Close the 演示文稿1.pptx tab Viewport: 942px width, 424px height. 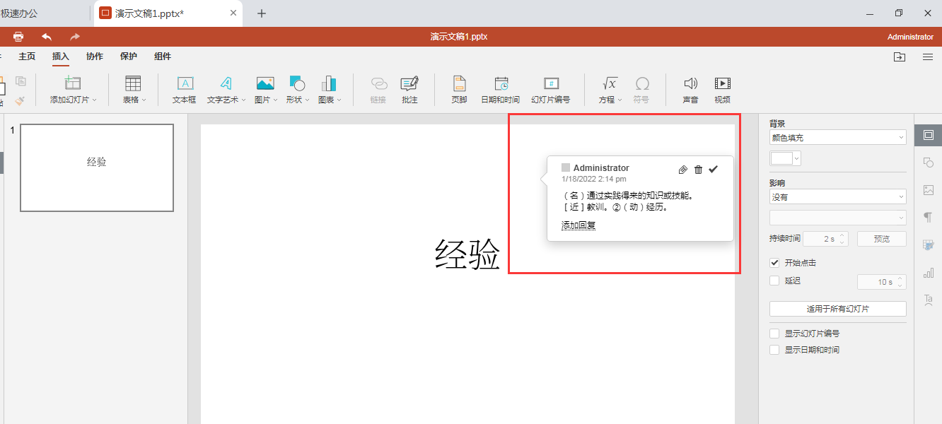point(233,13)
